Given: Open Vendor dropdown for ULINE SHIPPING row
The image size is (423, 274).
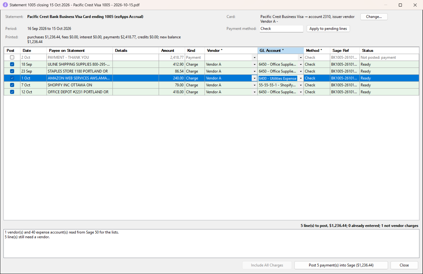Looking at the screenshot, I should [255, 64].
